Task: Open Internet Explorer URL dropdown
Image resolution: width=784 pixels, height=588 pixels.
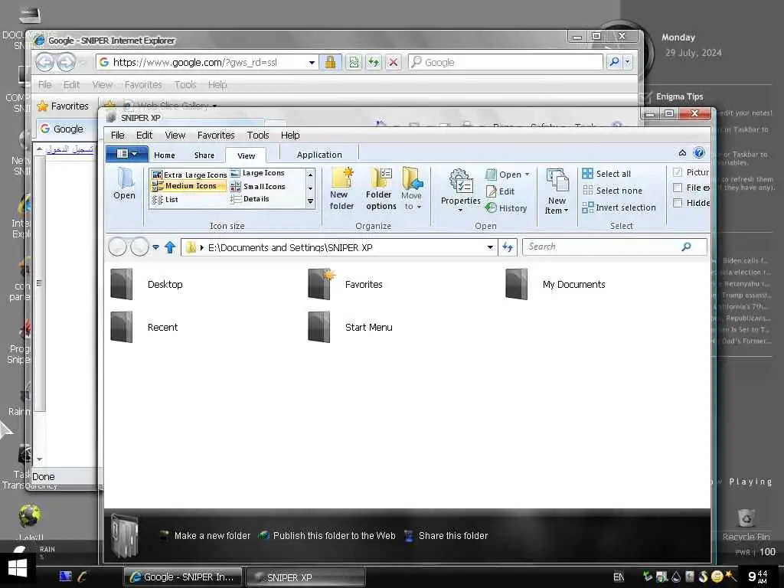Action: (x=312, y=63)
